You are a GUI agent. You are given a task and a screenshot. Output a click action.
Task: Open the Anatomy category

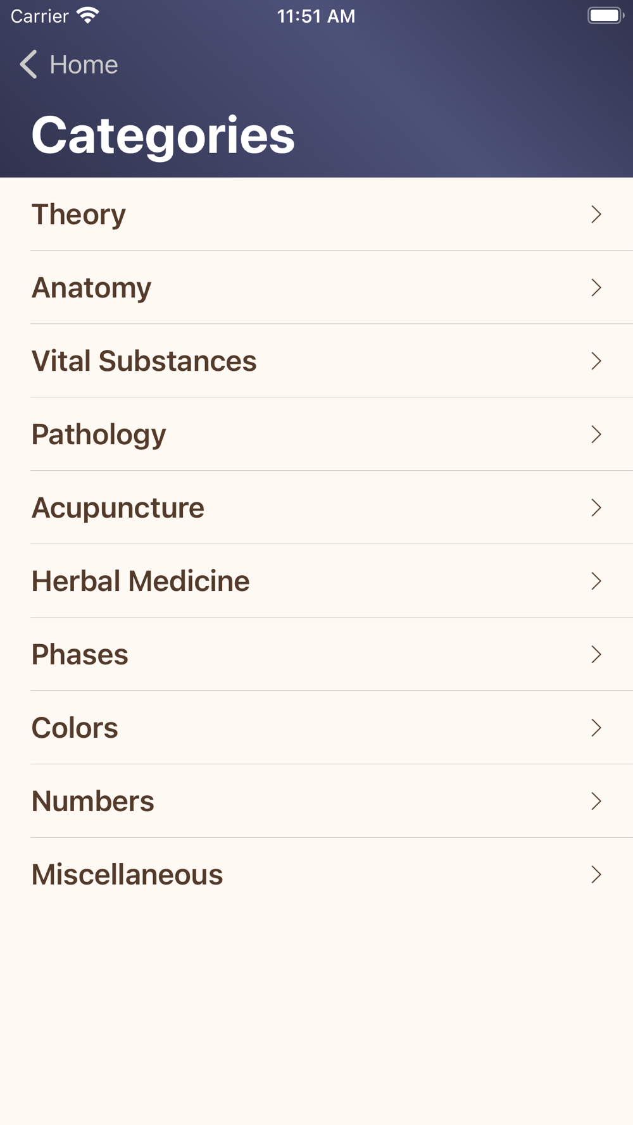click(x=316, y=288)
